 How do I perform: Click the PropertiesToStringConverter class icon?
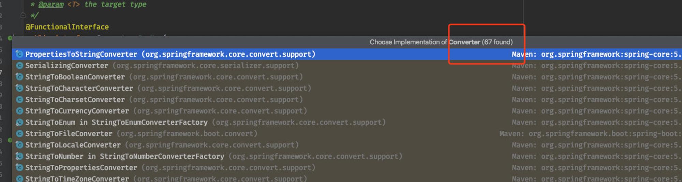(x=19, y=54)
